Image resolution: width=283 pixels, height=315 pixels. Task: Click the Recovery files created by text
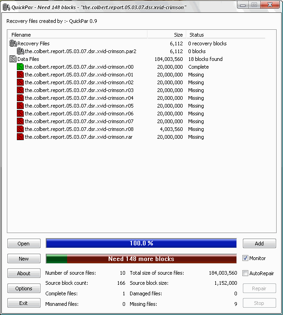coord(52,21)
